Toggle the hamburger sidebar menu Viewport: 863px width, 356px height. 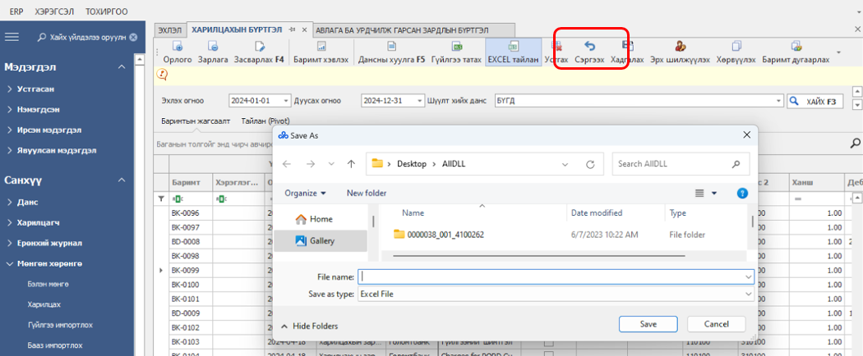(12, 37)
